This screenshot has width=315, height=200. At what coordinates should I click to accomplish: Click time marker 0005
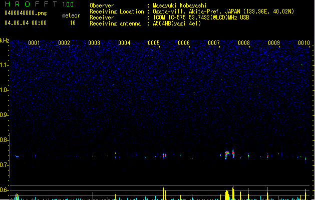(x=154, y=42)
